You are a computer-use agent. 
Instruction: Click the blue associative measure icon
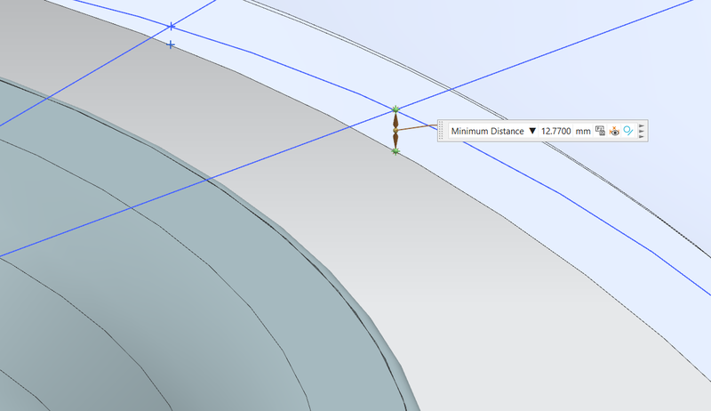[627, 131]
